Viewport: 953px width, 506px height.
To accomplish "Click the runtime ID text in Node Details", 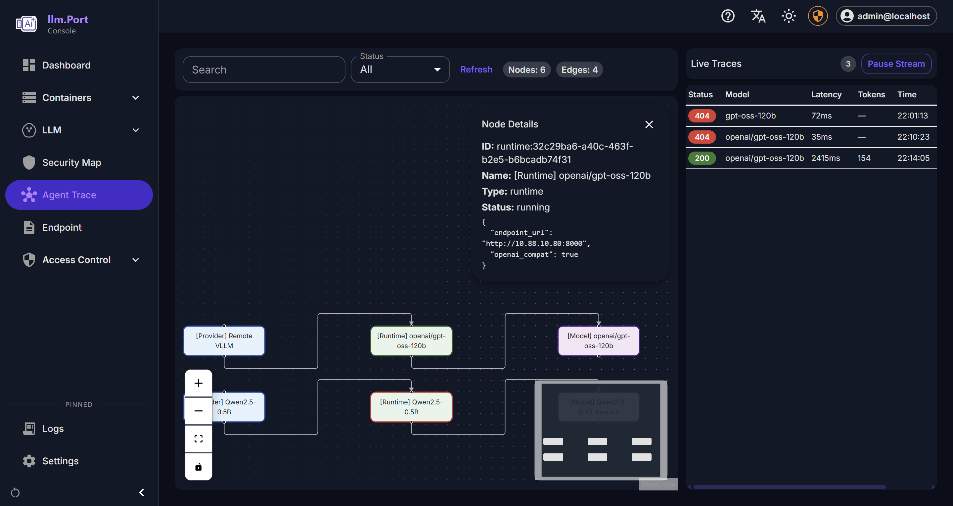I will [557, 153].
